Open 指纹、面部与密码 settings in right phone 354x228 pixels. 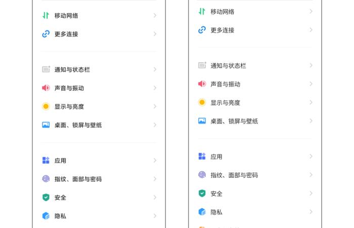pos(255,175)
